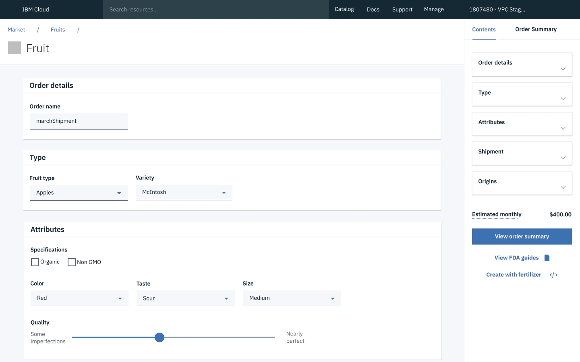This screenshot has width=580, height=362.
Task: Go to the Market breadcrumb
Action: pyautogui.click(x=16, y=30)
